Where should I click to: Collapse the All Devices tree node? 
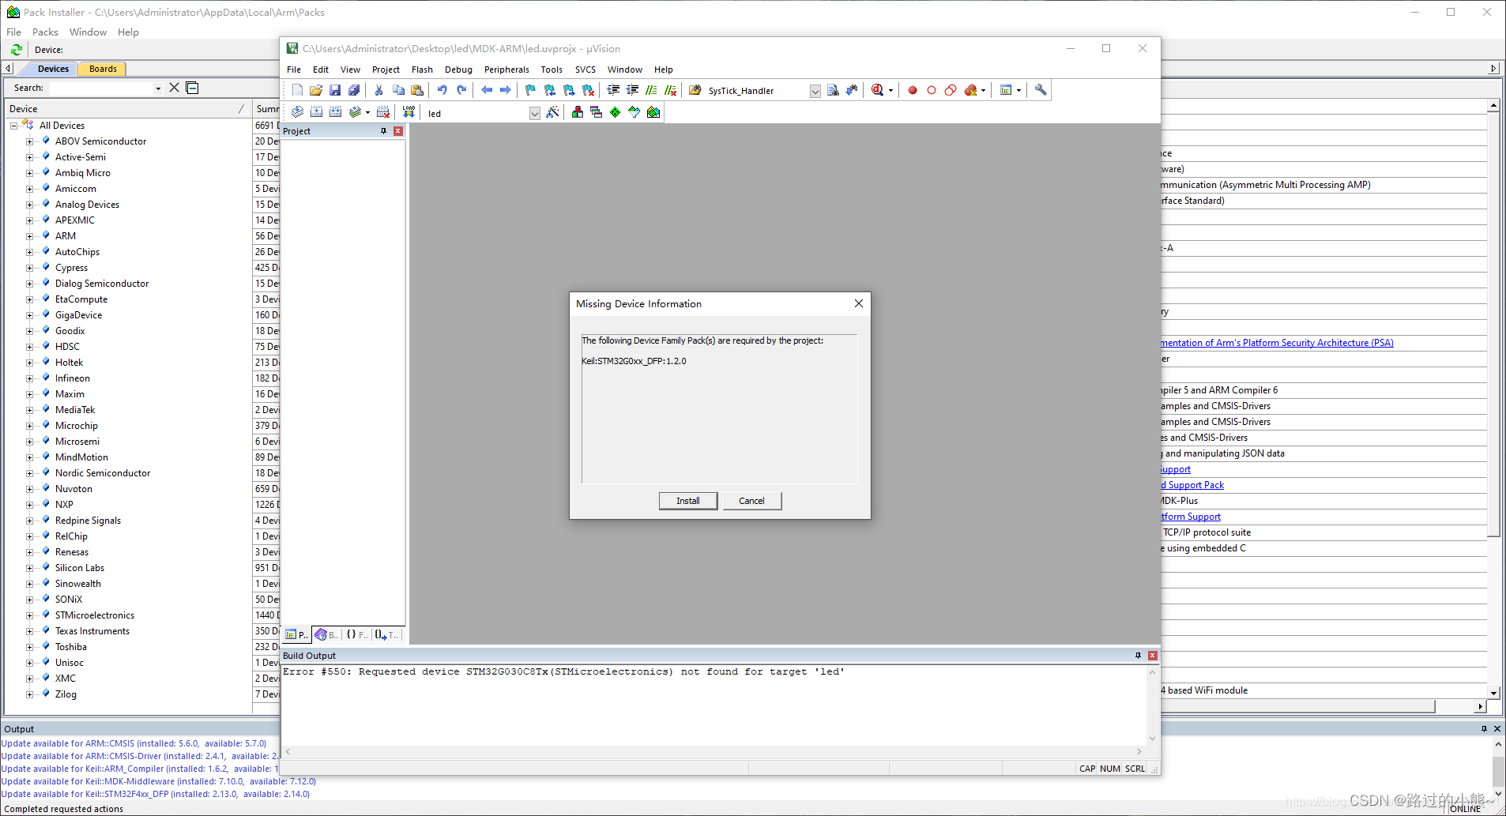coord(13,126)
